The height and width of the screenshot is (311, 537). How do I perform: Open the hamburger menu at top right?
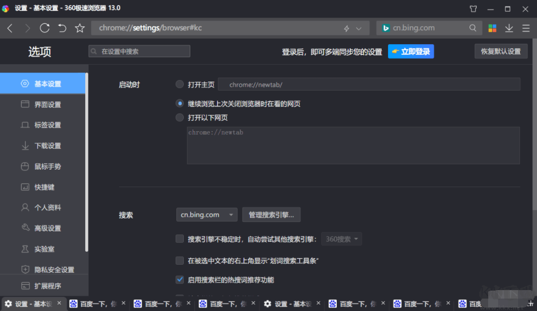pyautogui.click(x=526, y=28)
